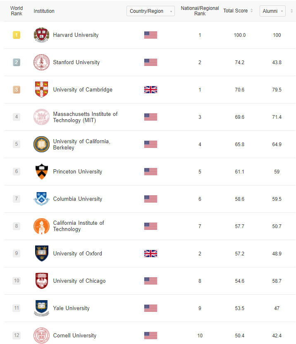Click the Princeton University orange shield logo
Screen dimensions: 296x344
click(x=41, y=171)
